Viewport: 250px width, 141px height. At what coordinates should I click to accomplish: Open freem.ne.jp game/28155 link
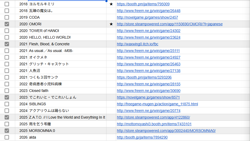pos(149,84)
